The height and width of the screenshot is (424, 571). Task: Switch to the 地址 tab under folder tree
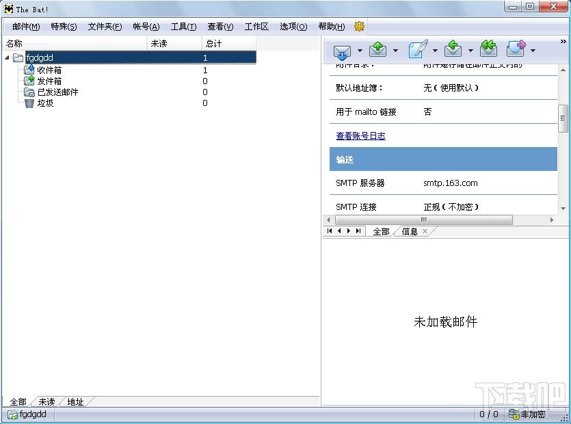pos(75,402)
